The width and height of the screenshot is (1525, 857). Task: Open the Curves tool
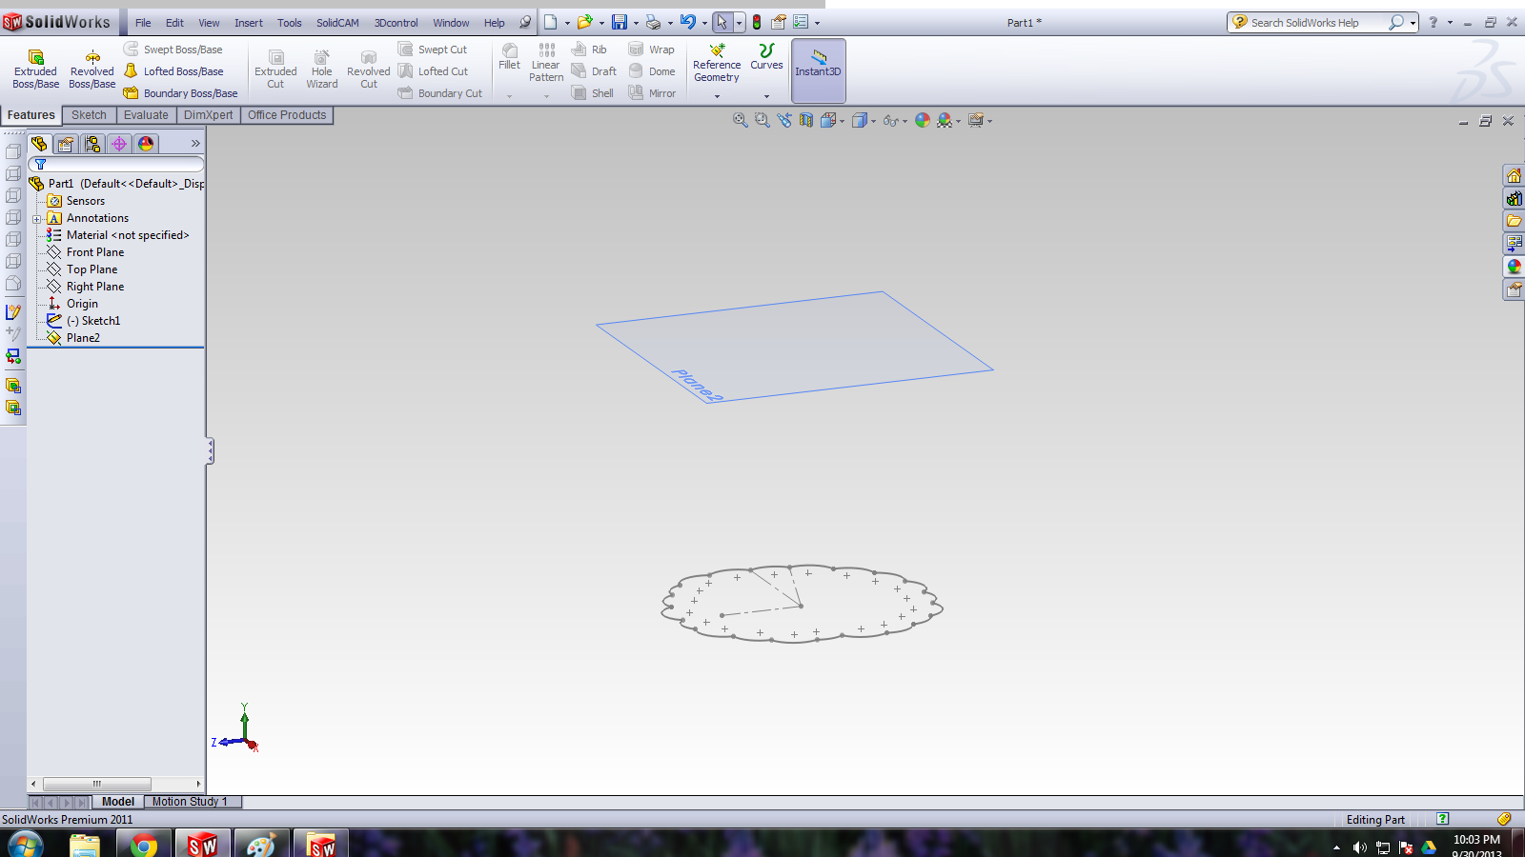766,57
